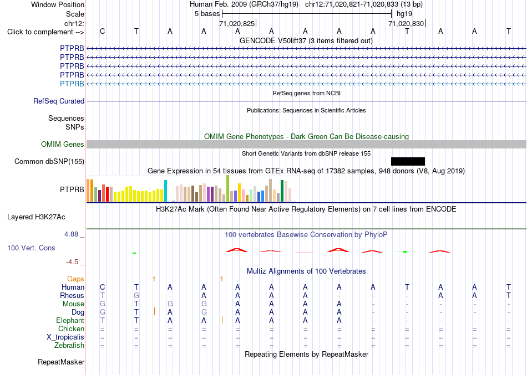Image resolution: width=527 pixels, height=375 pixels.
Task: Select the Dog species label
Action: 78,312
